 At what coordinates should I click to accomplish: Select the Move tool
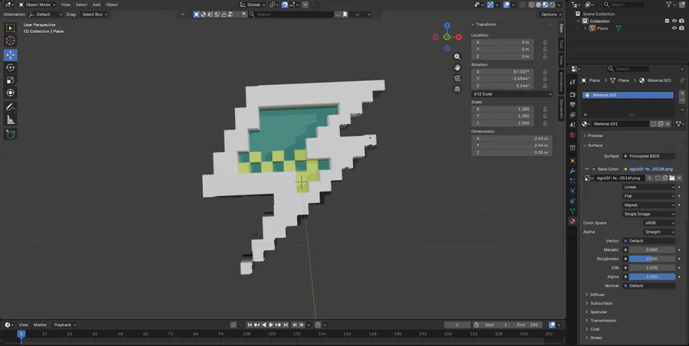click(x=11, y=55)
